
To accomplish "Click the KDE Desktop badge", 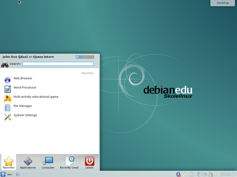I will pyautogui.click(x=85, y=57).
